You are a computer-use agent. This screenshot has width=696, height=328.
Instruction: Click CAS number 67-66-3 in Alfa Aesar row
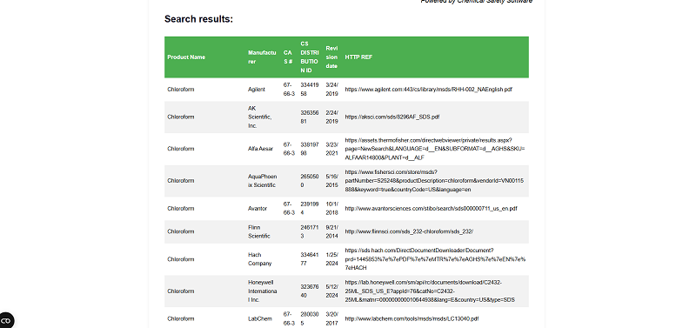coord(289,149)
